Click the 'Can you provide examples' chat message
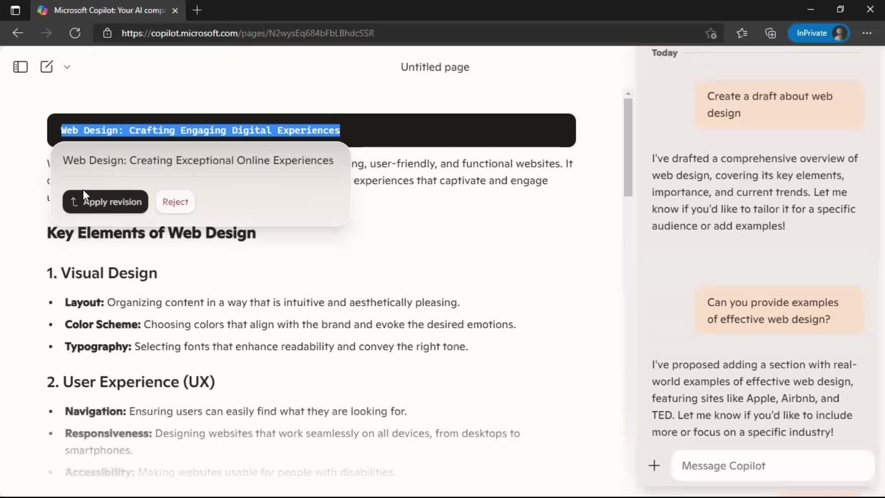 (779, 311)
